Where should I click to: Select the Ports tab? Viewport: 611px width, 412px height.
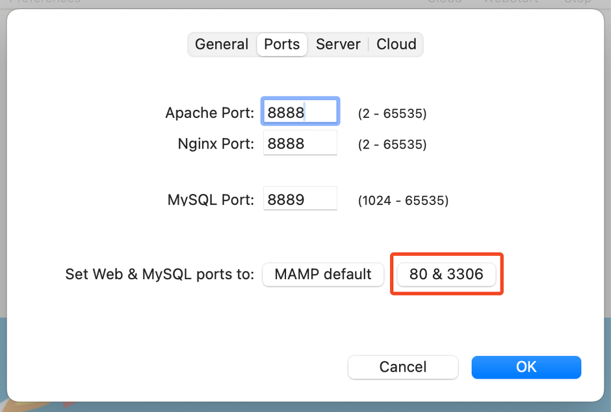coord(282,44)
